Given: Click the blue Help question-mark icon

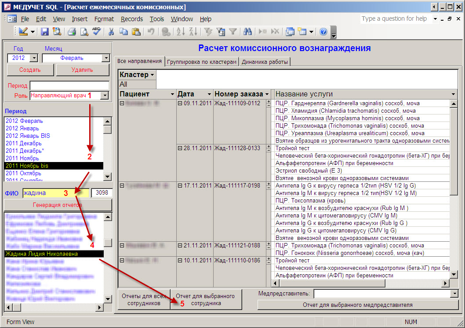Looking at the screenshot, I should (x=323, y=32).
